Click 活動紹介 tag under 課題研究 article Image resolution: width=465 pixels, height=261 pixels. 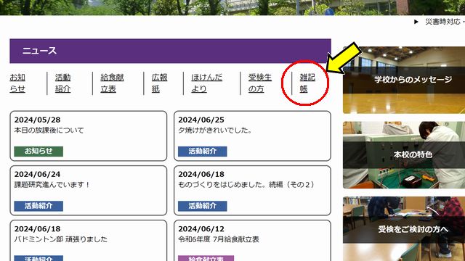tap(39, 206)
